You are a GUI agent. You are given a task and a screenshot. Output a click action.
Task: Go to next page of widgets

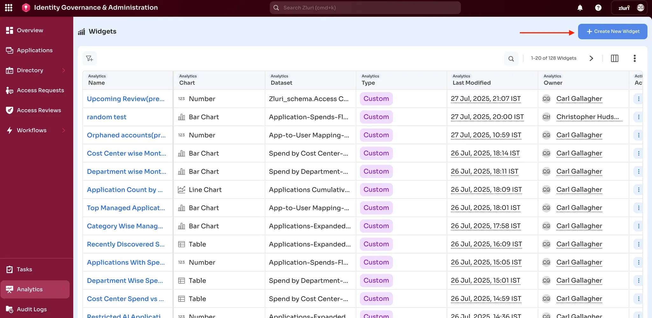591,59
